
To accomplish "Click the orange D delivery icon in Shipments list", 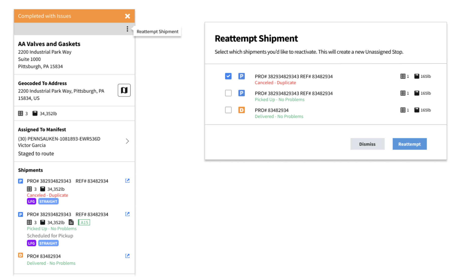I will tap(21, 255).
